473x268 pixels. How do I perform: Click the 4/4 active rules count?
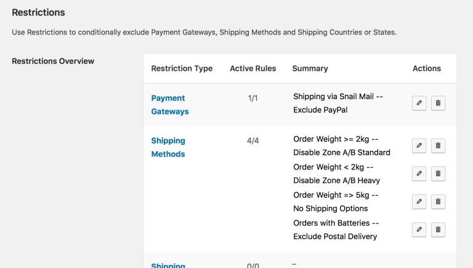tap(253, 140)
